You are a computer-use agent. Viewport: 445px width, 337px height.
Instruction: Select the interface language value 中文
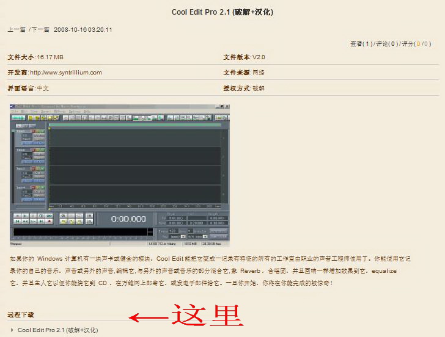click(x=43, y=89)
